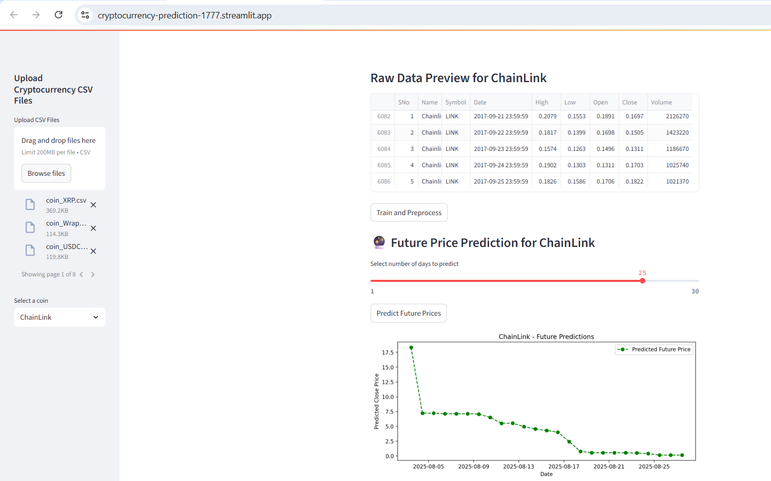
Task: Click the Predicted Future Price legend entry
Action: click(654, 350)
